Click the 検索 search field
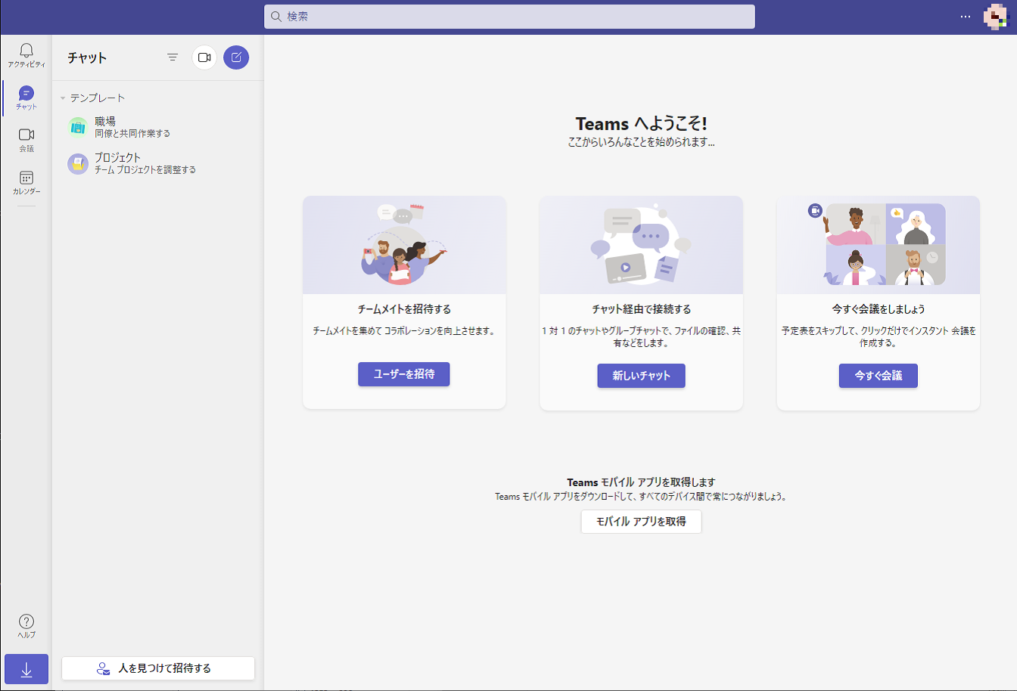This screenshot has width=1017, height=691. pos(508,17)
